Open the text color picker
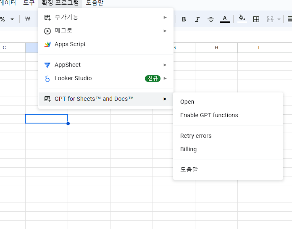Screen dimensions: 292x229 point(225,19)
